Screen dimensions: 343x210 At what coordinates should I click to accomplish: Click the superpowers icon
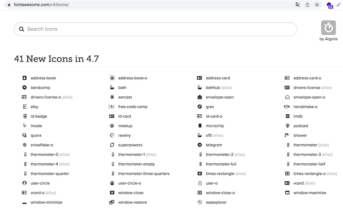[x=112, y=145]
